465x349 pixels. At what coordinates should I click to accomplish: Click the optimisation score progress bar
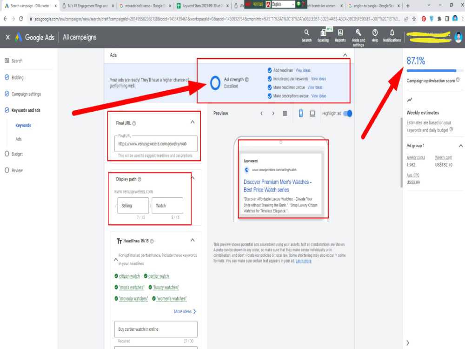click(x=434, y=71)
